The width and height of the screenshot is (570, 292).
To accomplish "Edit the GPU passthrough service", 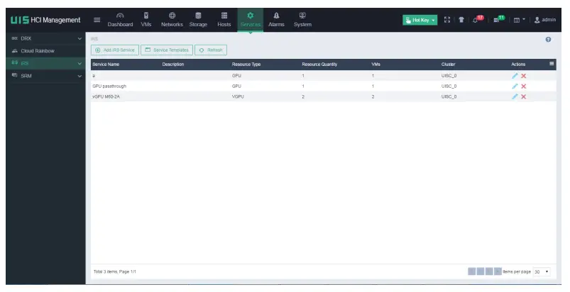I will (x=515, y=86).
